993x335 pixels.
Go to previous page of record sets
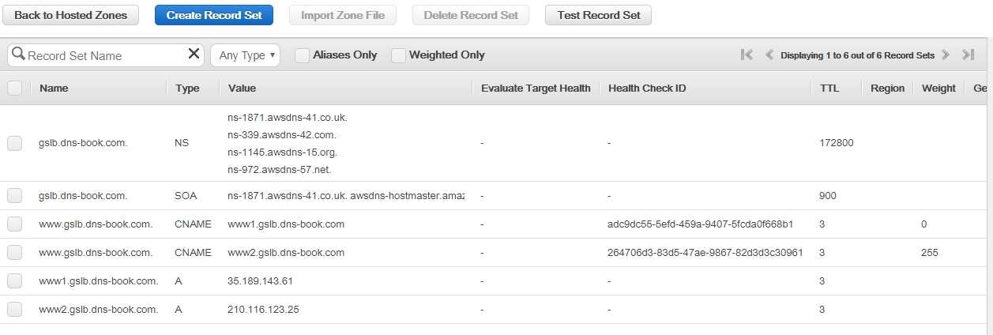coord(769,55)
